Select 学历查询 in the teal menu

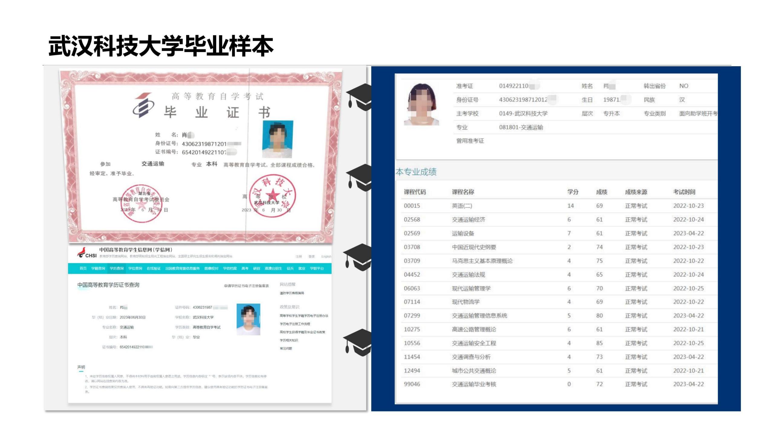(117, 268)
